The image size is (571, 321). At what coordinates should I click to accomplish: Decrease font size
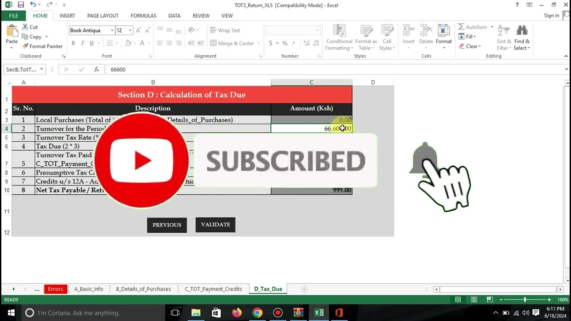pyautogui.click(x=148, y=30)
